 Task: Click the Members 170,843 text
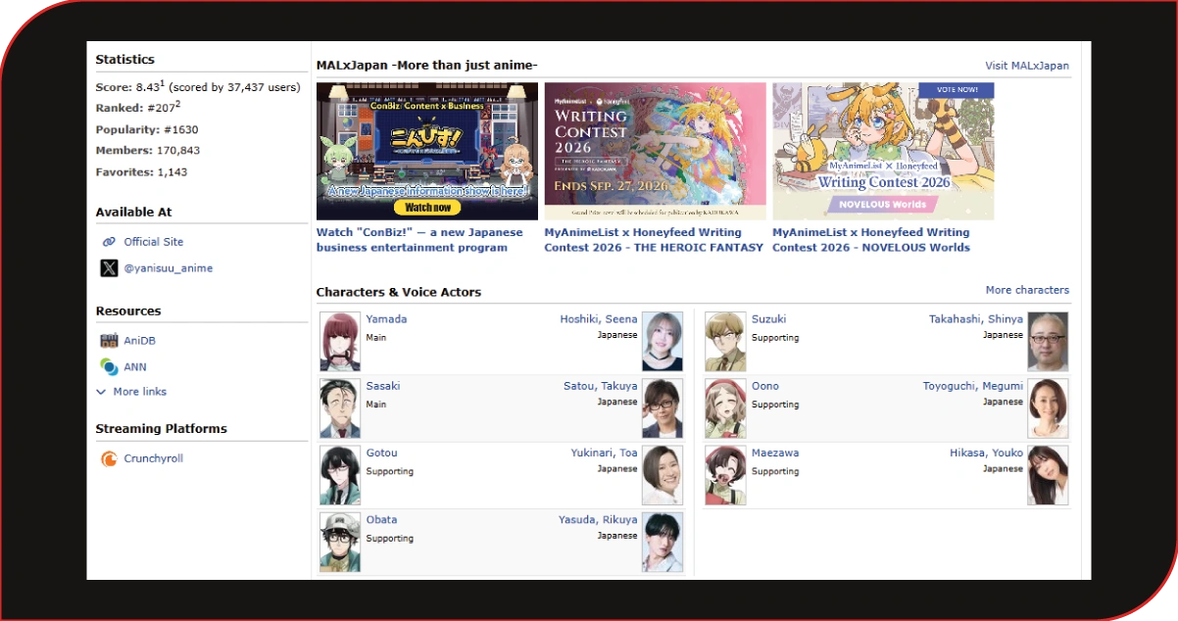coord(148,151)
